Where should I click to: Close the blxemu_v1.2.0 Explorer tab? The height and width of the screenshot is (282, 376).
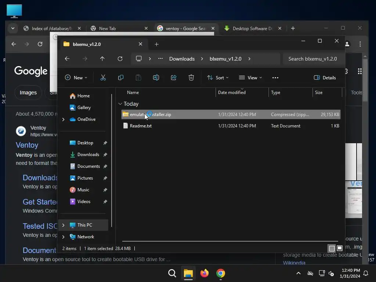(x=141, y=44)
